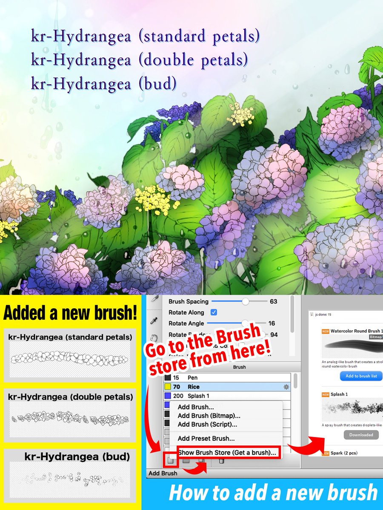
Task: Click the Downloaded button under Splash 1
Action: (361, 435)
